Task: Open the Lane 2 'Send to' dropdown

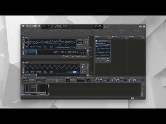Action: [x=123, y=80]
